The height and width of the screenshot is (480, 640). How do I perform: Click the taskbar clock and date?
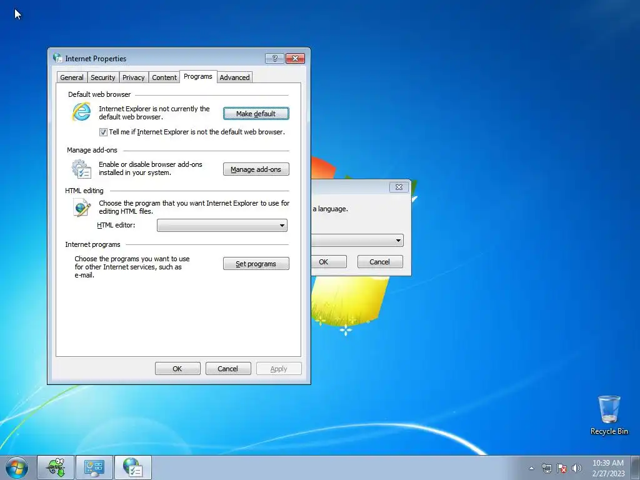tap(608, 468)
